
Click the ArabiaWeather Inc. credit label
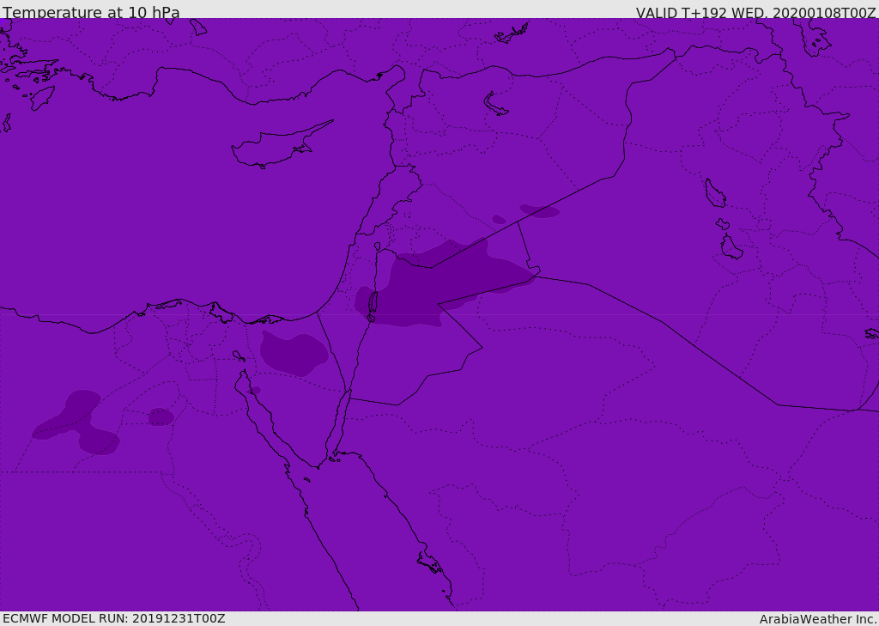point(818,619)
